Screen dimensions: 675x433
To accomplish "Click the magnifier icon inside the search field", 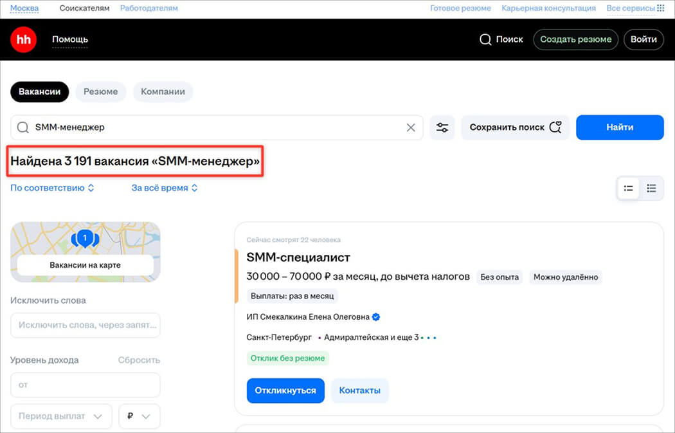I will tap(22, 127).
